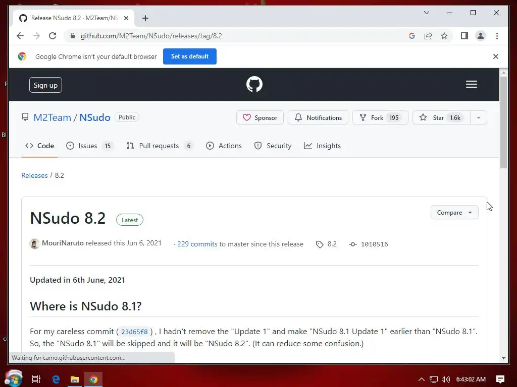
Task: Open MouriNaruto author profile link
Action: click(x=63, y=243)
